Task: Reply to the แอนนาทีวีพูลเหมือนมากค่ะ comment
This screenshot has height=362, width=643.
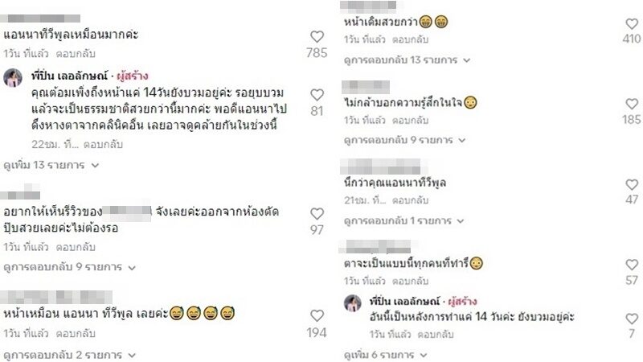Action: [x=76, y=54]
